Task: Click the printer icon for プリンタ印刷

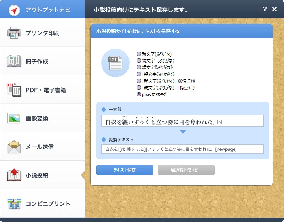Action: [x=14, y=33]
